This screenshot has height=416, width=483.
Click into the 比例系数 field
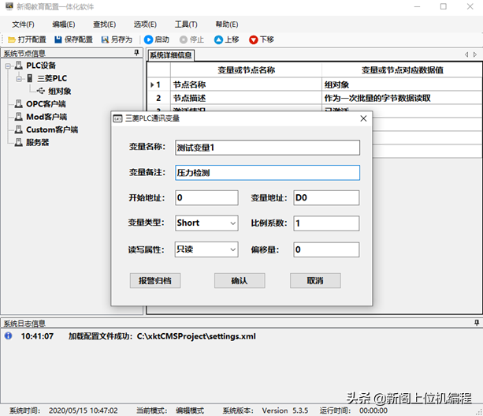[x=326, y=223]
